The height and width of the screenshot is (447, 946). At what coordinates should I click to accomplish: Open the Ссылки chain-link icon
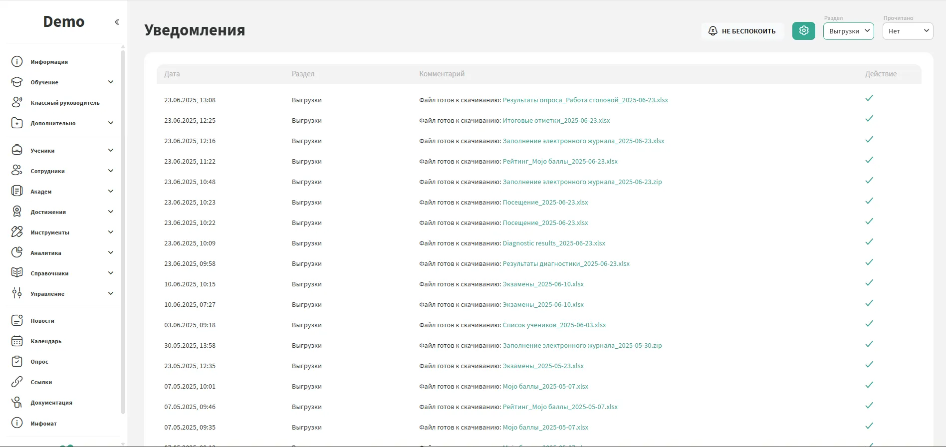[x=17, y=382]
